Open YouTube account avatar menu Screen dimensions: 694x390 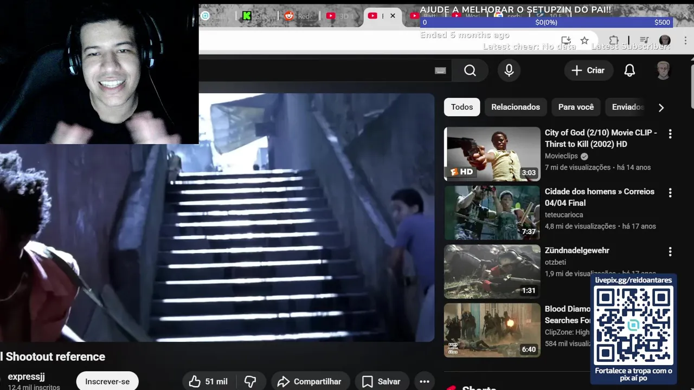[663, 70]
